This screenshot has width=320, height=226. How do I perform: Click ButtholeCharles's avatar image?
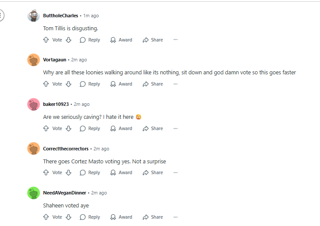[x=33, y=16]
